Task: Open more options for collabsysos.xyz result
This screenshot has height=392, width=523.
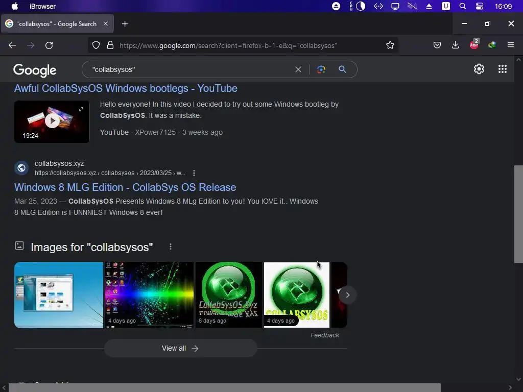Action: [x=194, y=173]
